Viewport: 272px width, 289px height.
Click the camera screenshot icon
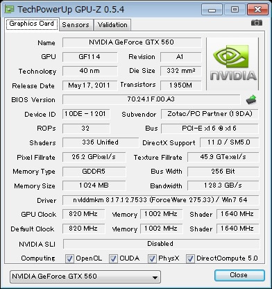[x=257, y=23]
